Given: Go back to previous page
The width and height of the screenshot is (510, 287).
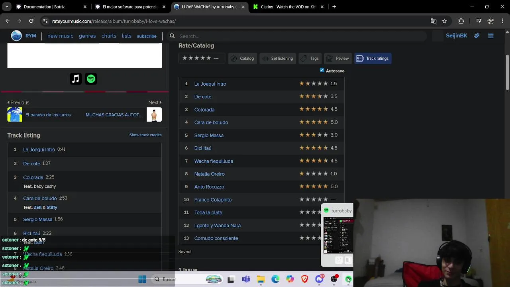Looking at the screenshot, I should (x=8, y=21).
